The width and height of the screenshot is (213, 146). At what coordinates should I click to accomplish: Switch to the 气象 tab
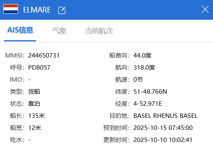pyautogui.click(x=59, y=31)
